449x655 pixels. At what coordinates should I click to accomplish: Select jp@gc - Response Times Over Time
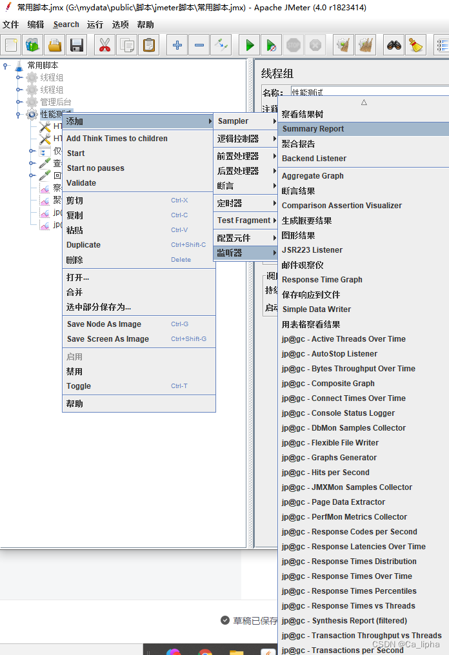[x=363, y=576]
